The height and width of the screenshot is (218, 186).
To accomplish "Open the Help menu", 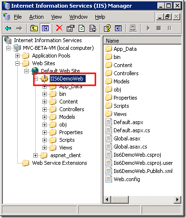I will click(x=100, y=17).
